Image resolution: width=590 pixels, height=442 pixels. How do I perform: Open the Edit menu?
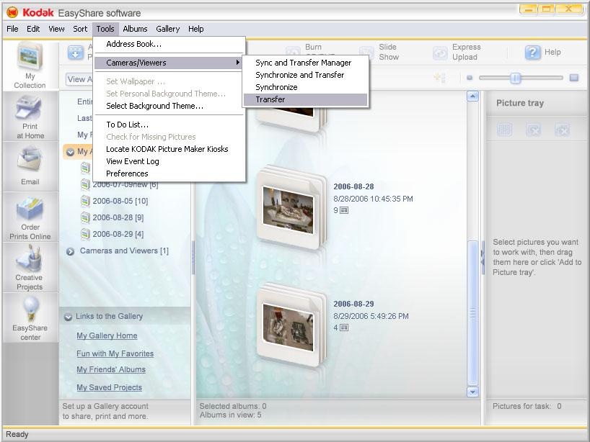33,29
